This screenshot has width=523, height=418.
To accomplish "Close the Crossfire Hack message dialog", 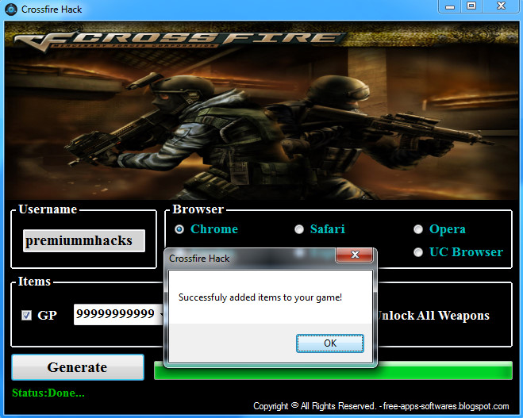I will [354, 255].
